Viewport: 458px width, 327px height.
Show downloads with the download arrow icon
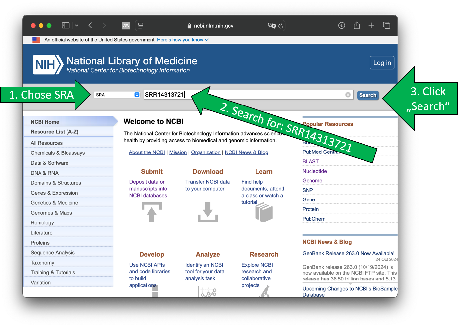pos(342,25)
